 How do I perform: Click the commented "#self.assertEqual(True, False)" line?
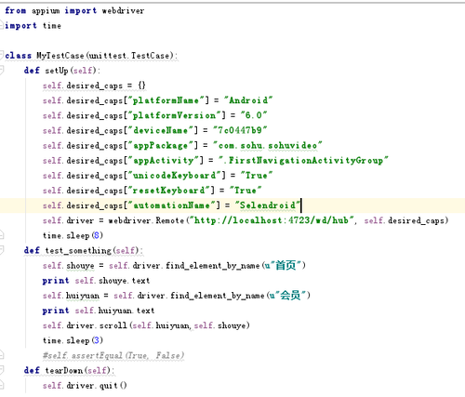(113, 355)
